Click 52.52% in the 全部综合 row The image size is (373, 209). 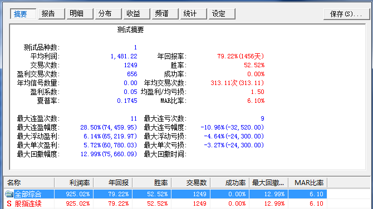157,195
